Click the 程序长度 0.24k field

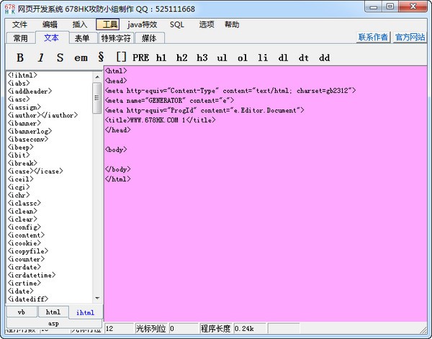tap(250, 328)
